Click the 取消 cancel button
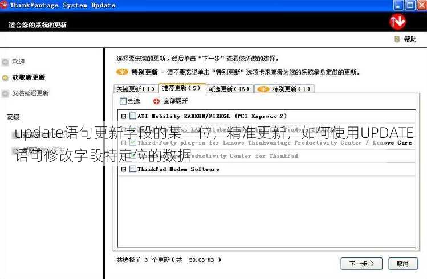 click(402, 264)
